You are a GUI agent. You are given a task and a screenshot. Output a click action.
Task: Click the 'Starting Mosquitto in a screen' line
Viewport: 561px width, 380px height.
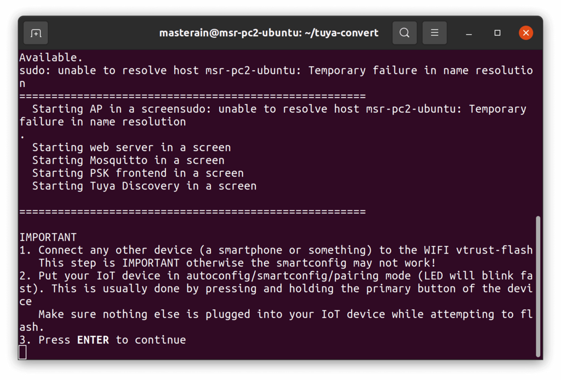coord(128,160)
